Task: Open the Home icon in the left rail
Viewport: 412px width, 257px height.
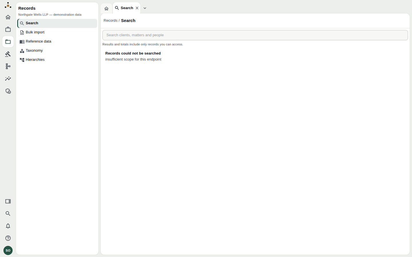Action: (x=8, y=17)
